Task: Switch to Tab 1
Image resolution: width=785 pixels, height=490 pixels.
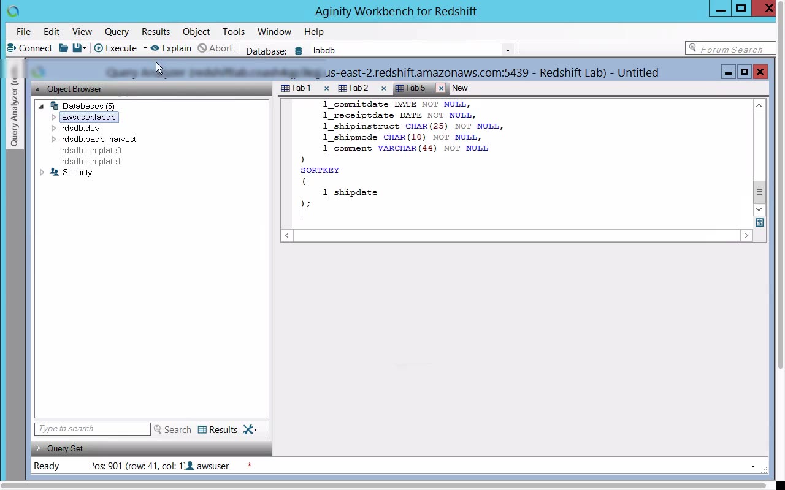Action: pos(296,88)
